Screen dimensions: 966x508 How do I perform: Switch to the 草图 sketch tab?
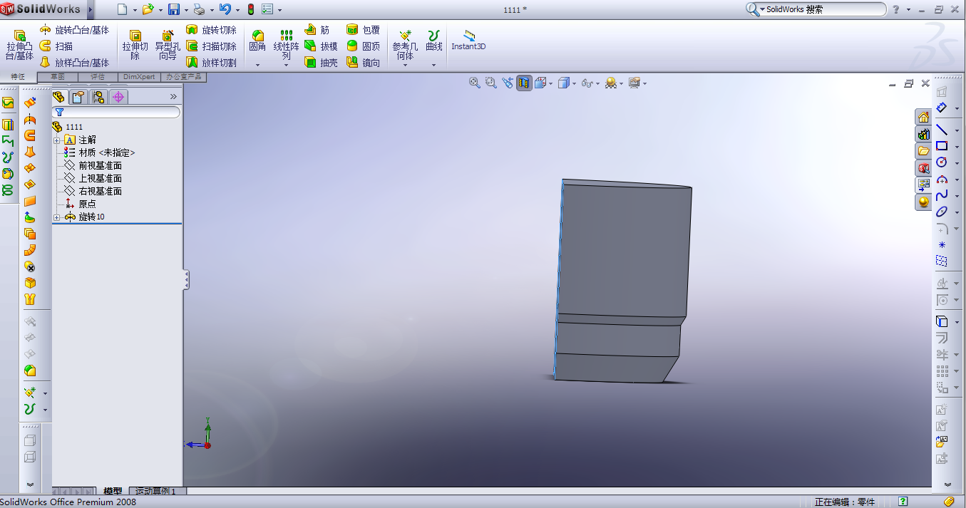coord(58,76)
